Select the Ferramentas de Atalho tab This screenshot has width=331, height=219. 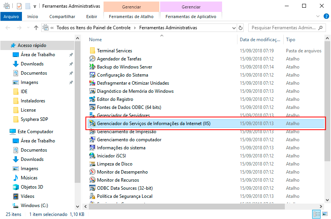[x=131, y=17]
